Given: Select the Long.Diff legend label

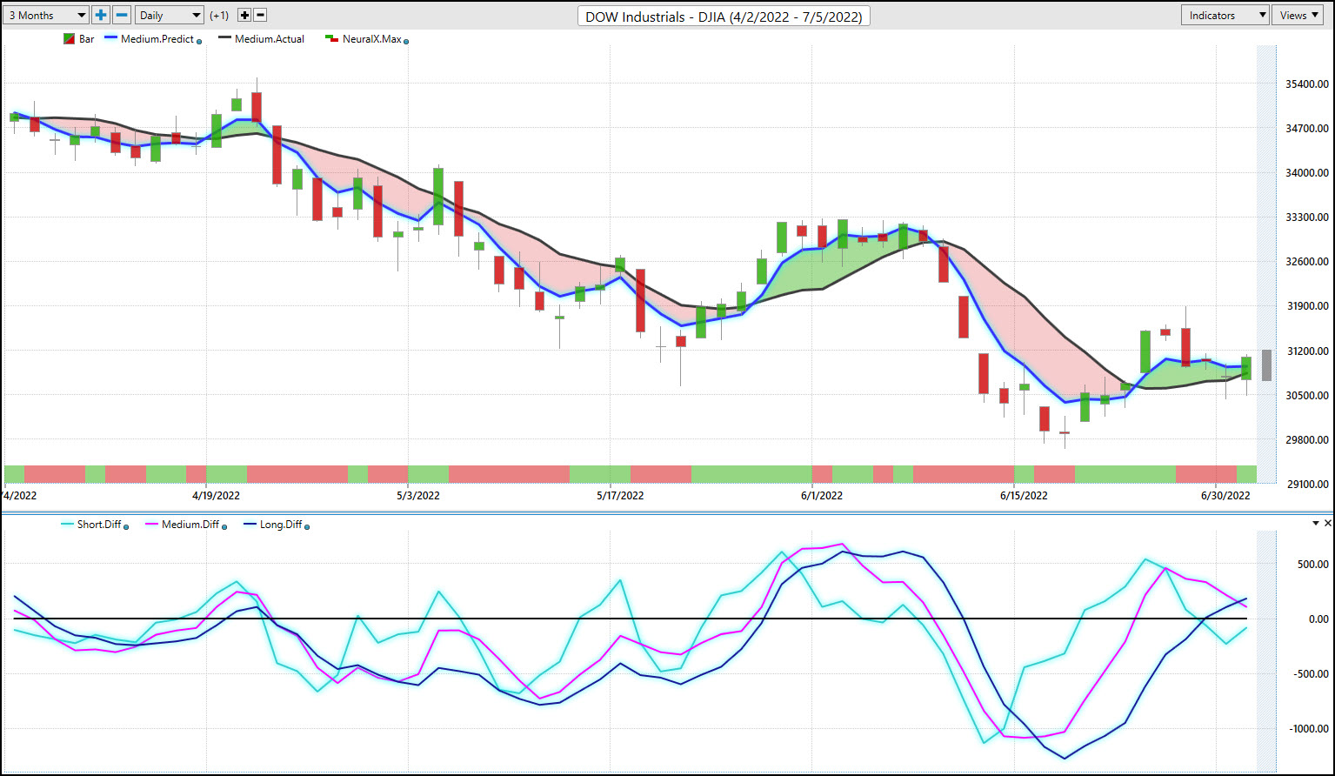Looking at the screenshot, I should click(281, 525).
